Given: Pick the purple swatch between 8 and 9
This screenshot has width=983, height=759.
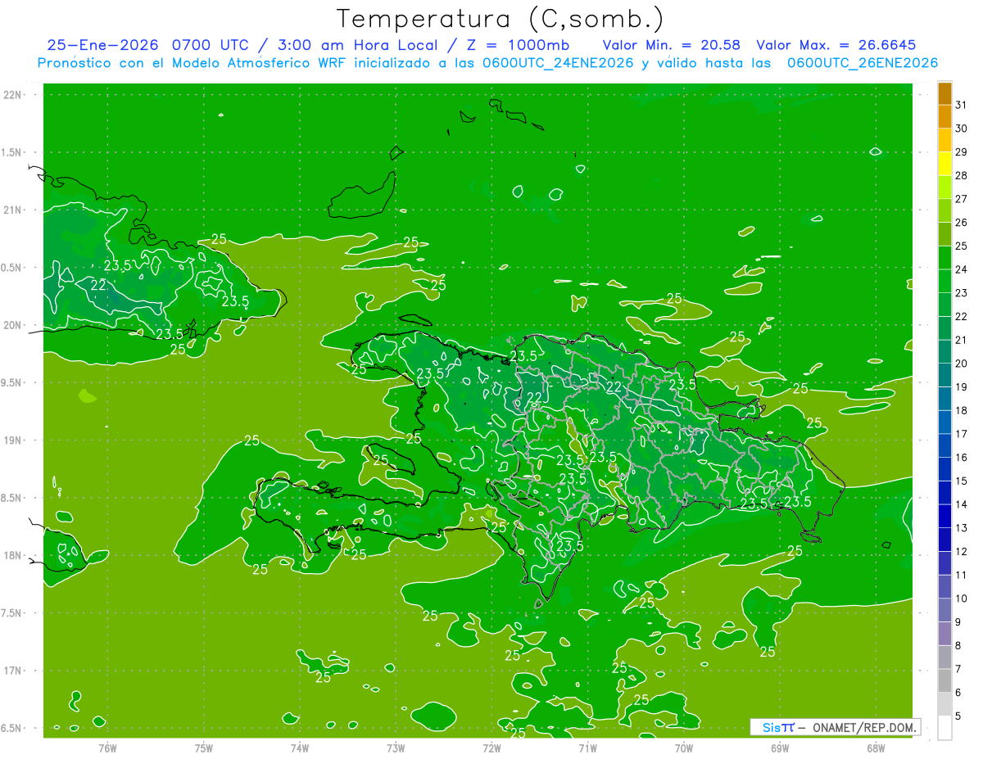Looking at the screenshot, I should pyautogui.click(x=944, y=634).
